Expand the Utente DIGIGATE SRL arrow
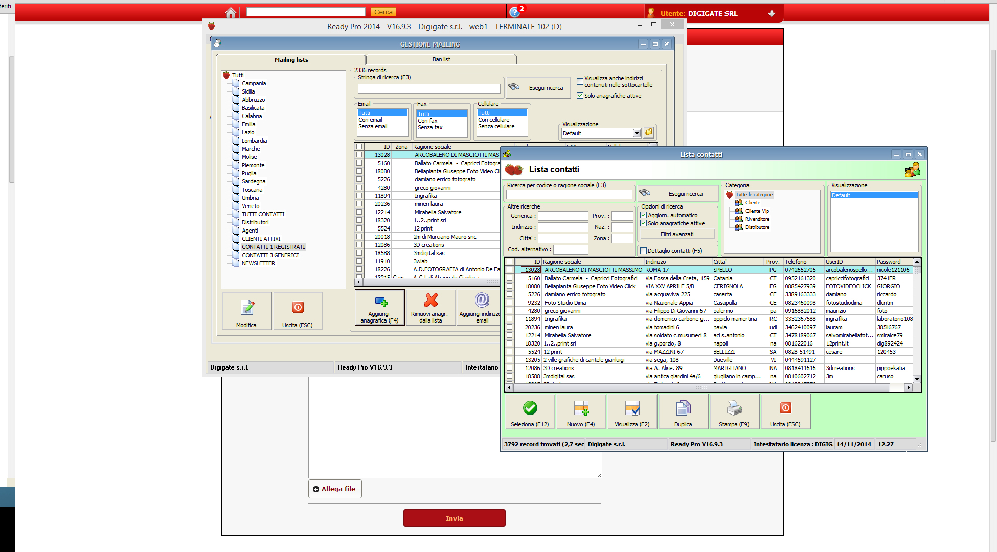This screenshot has width=997, height=552. coord(772,13)
